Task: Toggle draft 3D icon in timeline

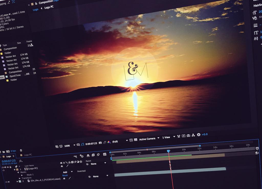Action: [82, 156]
